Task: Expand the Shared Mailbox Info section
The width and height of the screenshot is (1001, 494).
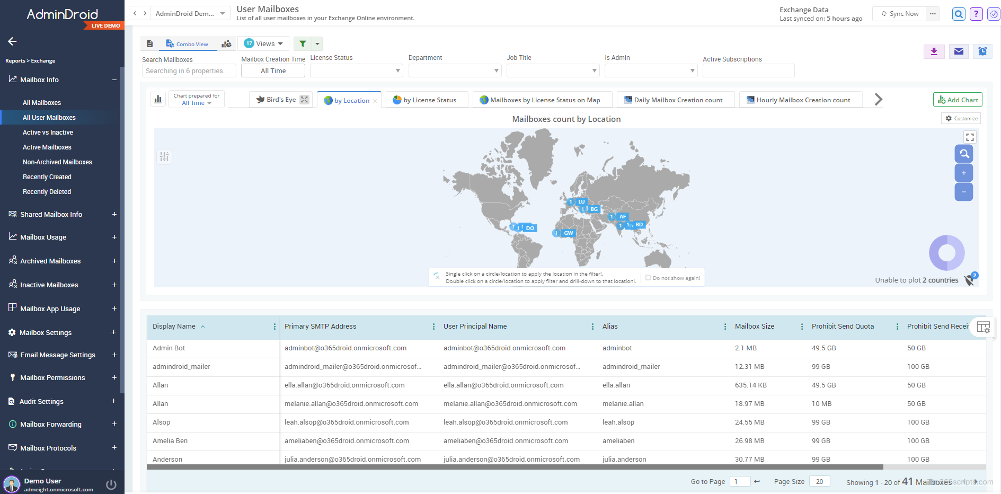Action: click(114, 215)
